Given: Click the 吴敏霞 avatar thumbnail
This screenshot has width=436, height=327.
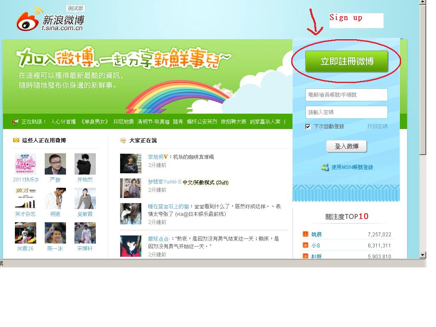Looking at the screenshot, I should tap(85, 198).
